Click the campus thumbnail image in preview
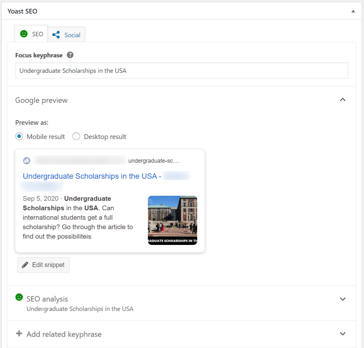Image resolution: width=364 pixels, height=348 pixels. pyautogui.click(x=172, y=220)
